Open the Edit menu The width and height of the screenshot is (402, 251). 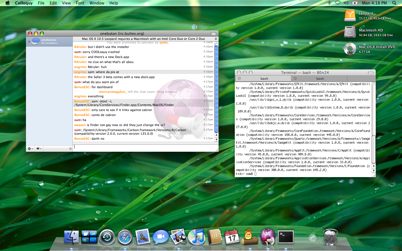[x=53, y=3]
